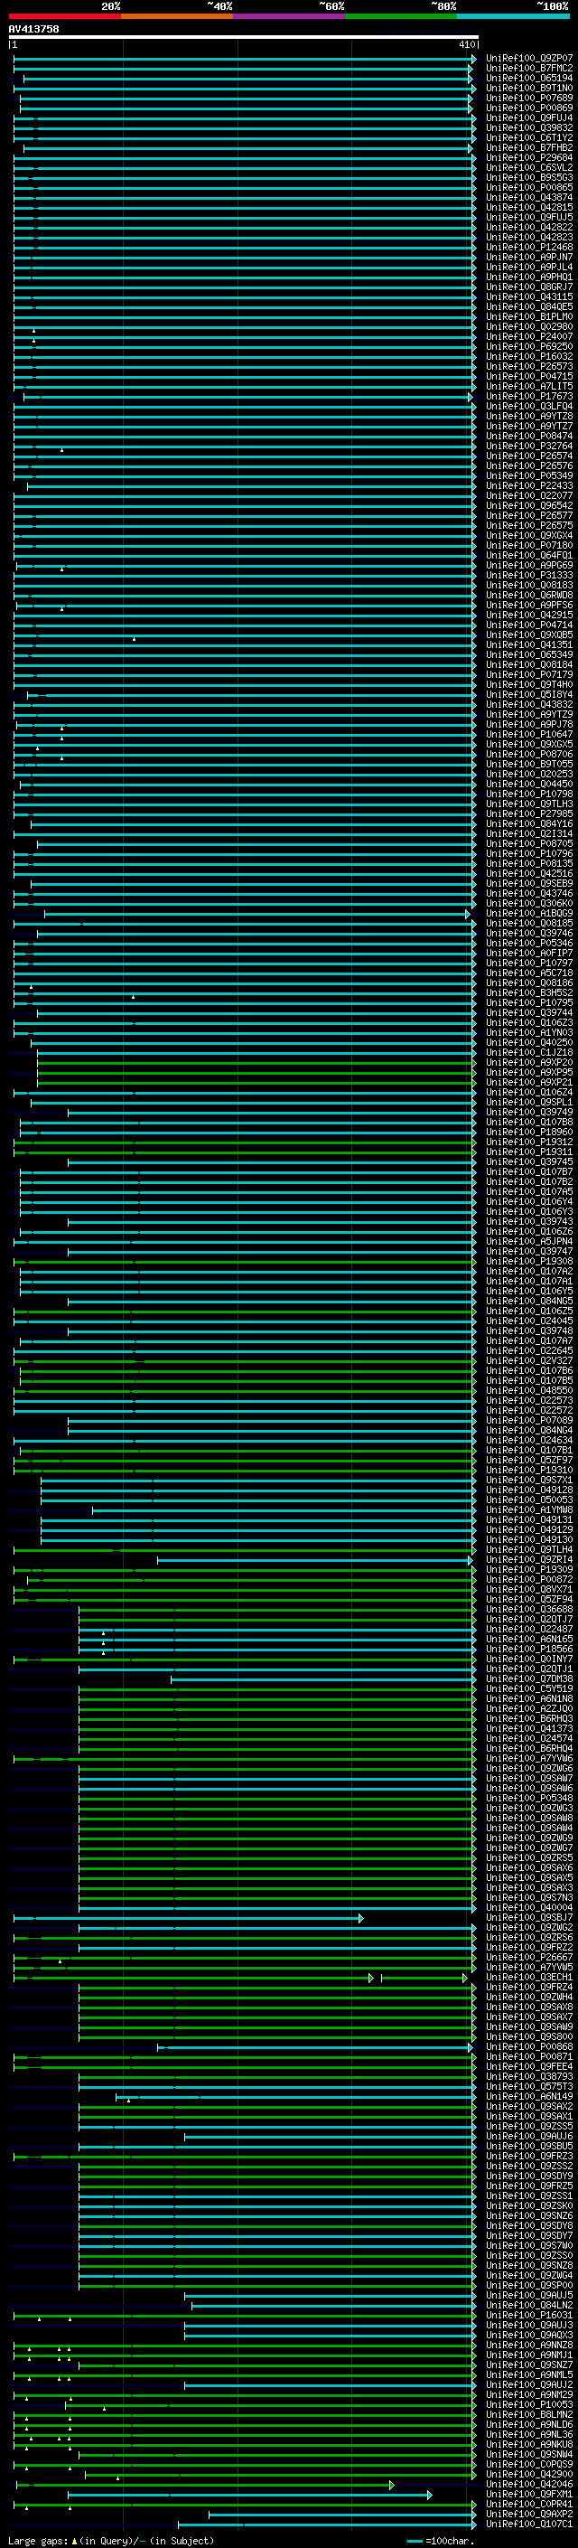Viewport: 578px width, 2548px height.
Task: Click the cyan ~100% legend segment
Action: [512, 16]
